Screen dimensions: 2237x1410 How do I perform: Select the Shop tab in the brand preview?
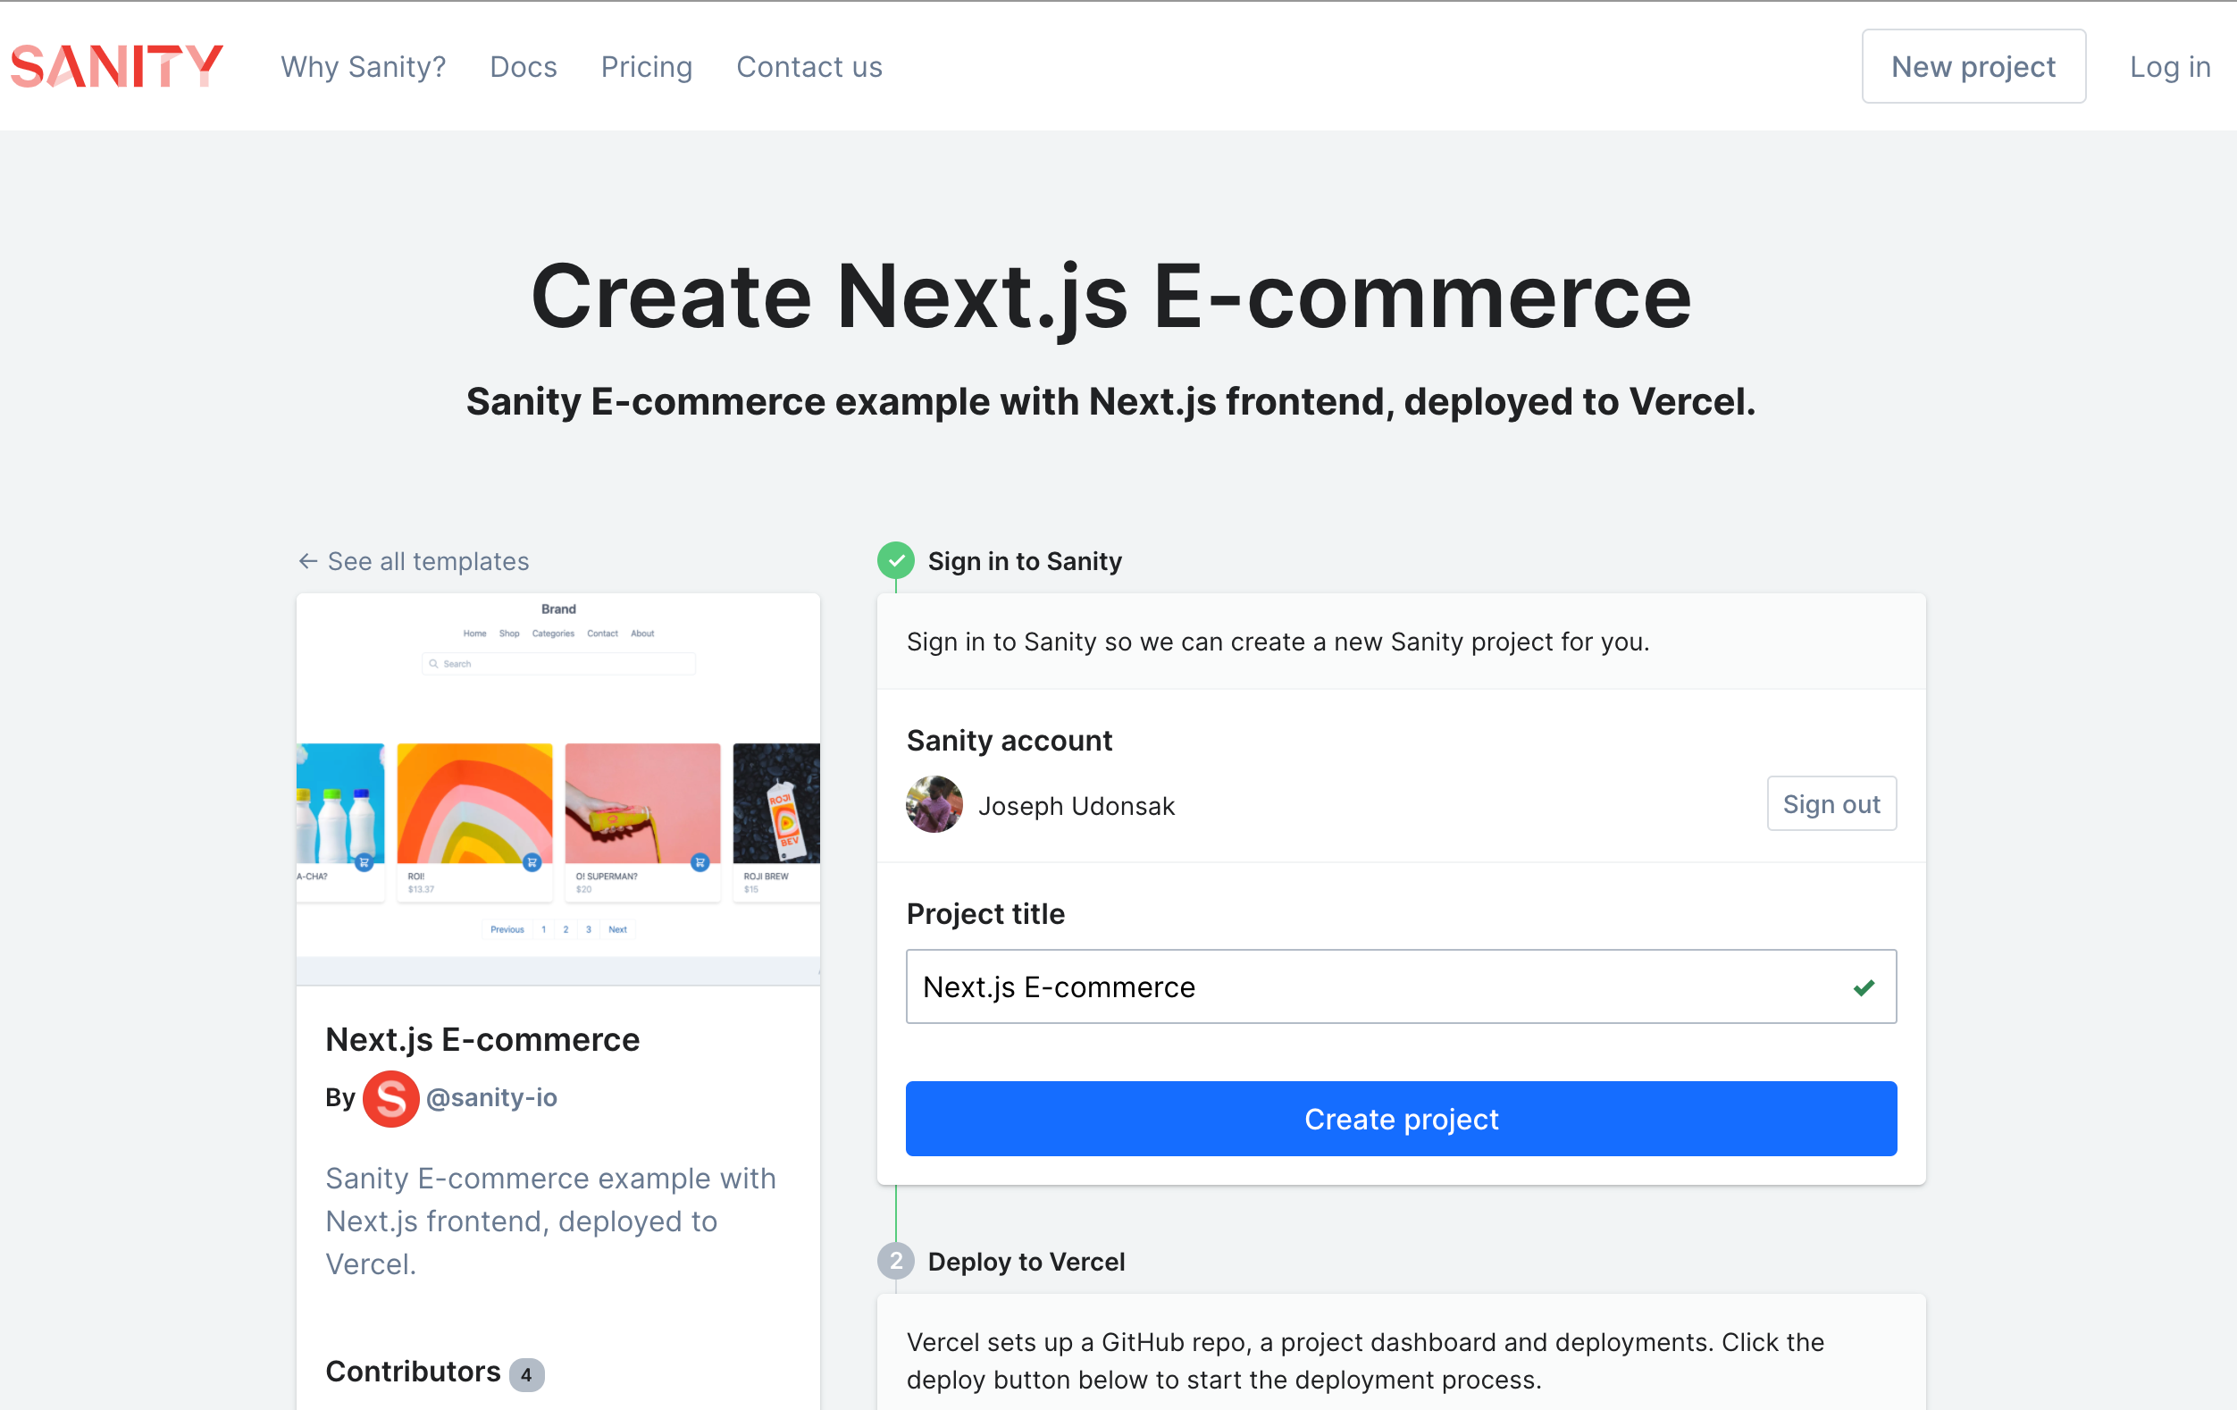click(x=510, y=634)
